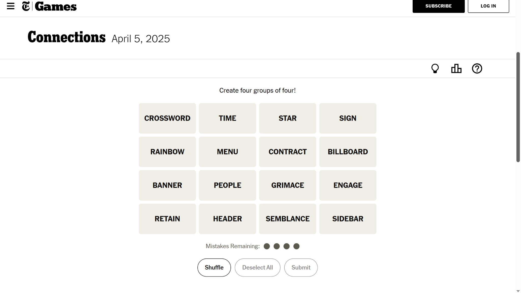Click the page vertical scrollbar thumb

click(x=518, y=107)
